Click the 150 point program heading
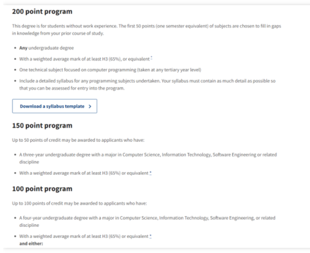The width and height of the screenshot is (310, 253). point(42,126)
